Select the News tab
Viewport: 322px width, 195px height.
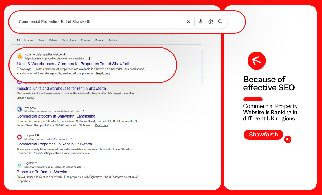(x=41, y=40)
